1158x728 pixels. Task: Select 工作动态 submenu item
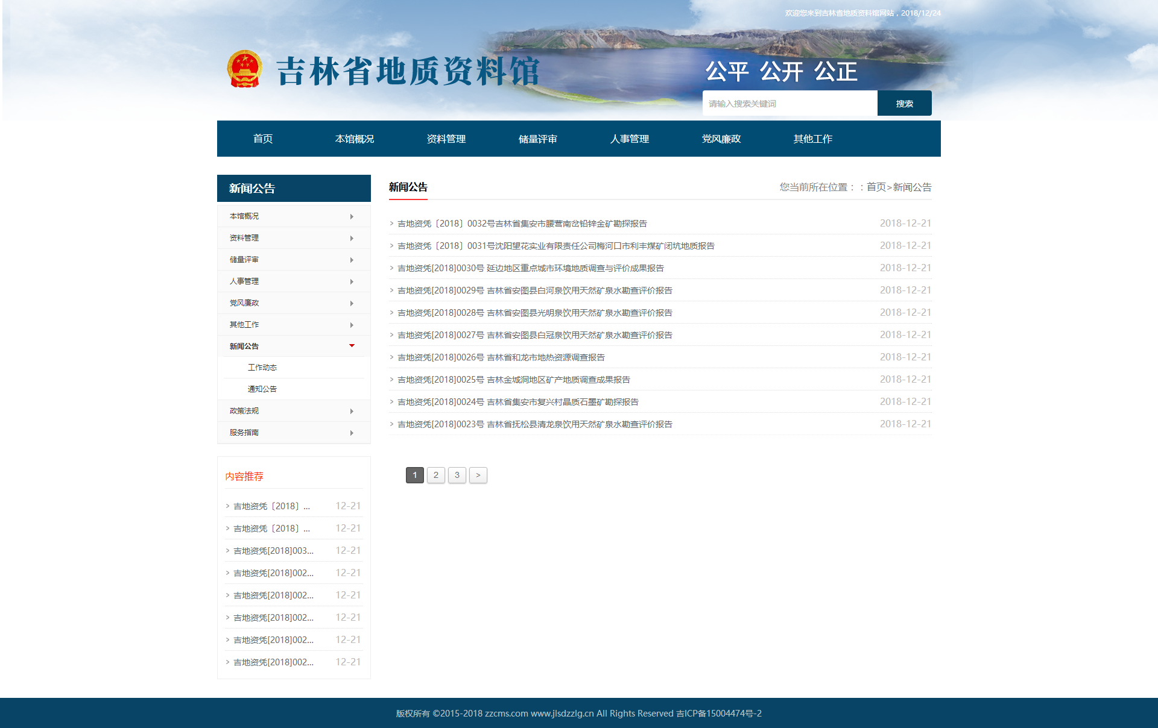[x=262, y=368]
